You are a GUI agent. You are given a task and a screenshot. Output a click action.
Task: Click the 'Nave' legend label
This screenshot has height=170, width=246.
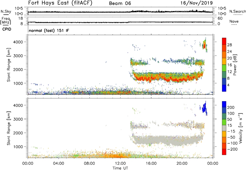coord(234,21)
